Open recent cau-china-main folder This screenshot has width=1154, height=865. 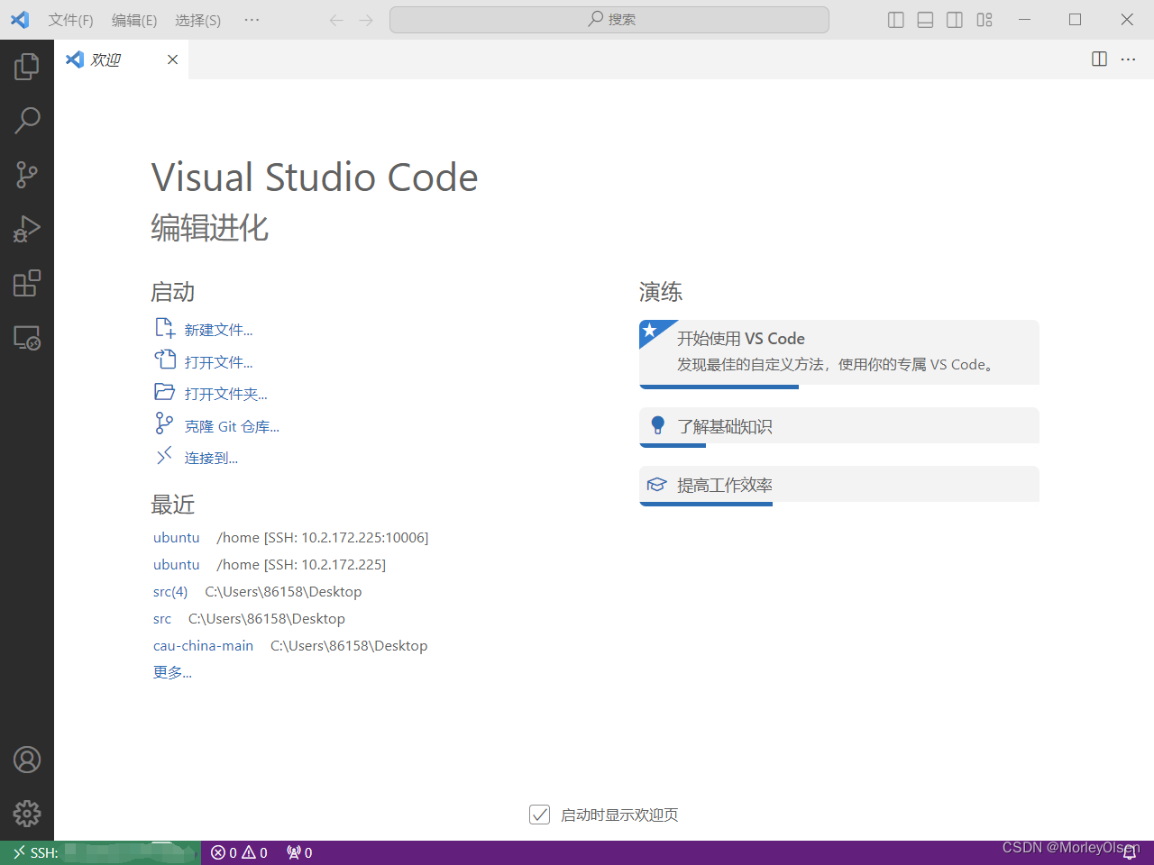(x=203, y=645)
